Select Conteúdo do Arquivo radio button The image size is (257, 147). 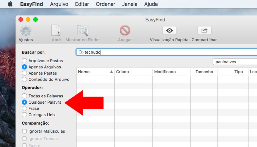click(x=24, y=79)
